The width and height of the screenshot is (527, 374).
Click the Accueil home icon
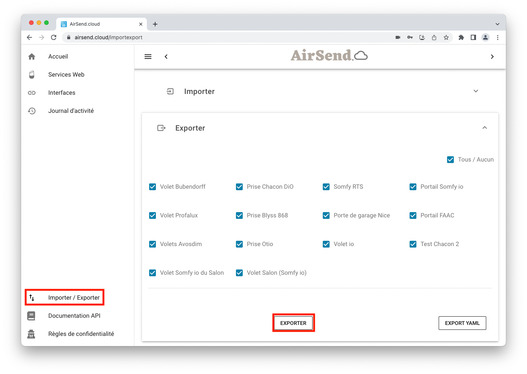click(32, 57)
